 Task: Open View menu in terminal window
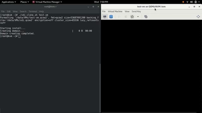(15, 11)
